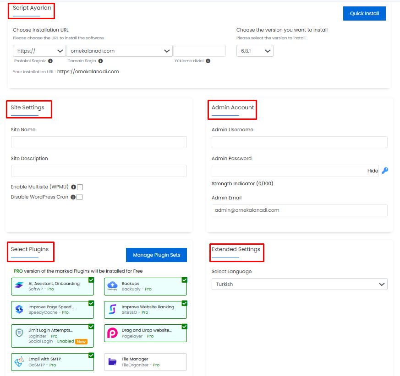
Task: Open the https:// protocol dropdown
Action: click(39, 51)
